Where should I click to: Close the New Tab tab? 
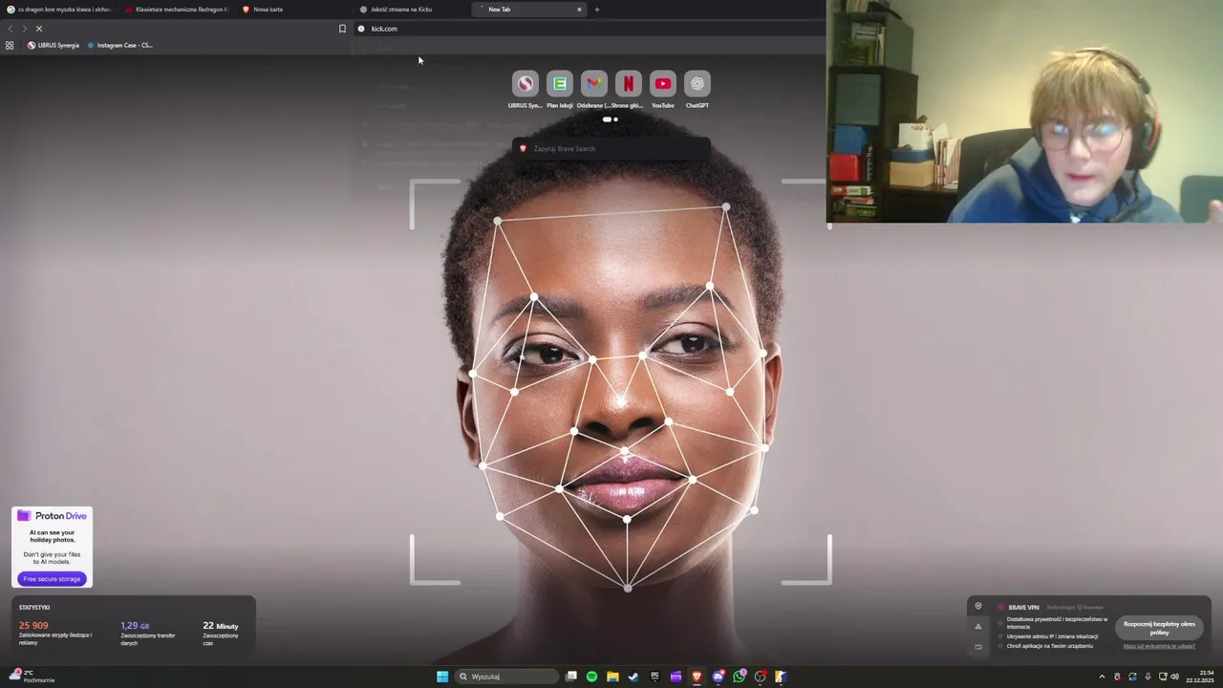tap(579, 10)
